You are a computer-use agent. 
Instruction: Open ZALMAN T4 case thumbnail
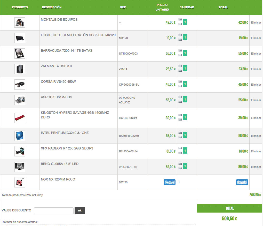(20, 69)
